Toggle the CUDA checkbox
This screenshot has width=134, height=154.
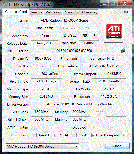tap(56, 135)
